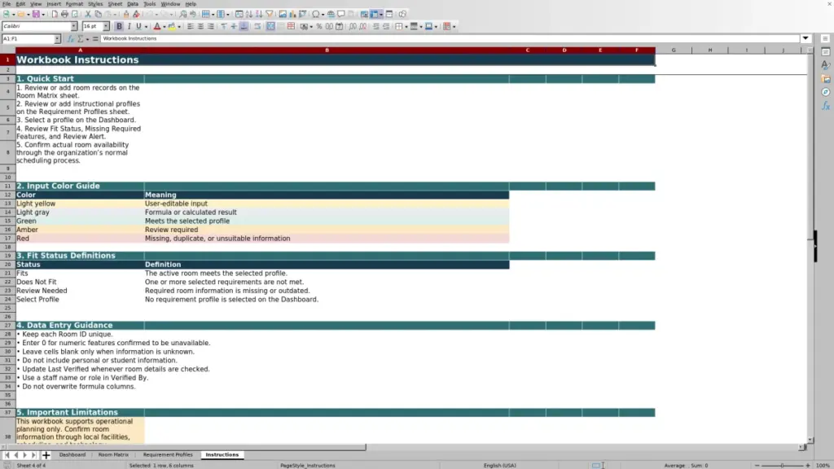
Task: Click the Increase Indent icon
Action: point(376,26)
